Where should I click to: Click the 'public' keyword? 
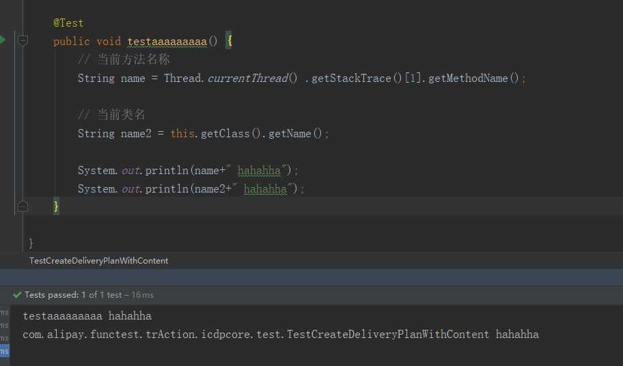click(72, 41)
